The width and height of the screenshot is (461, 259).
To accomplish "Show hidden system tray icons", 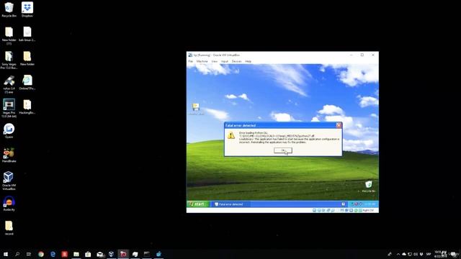I will [x=398, y=254].
